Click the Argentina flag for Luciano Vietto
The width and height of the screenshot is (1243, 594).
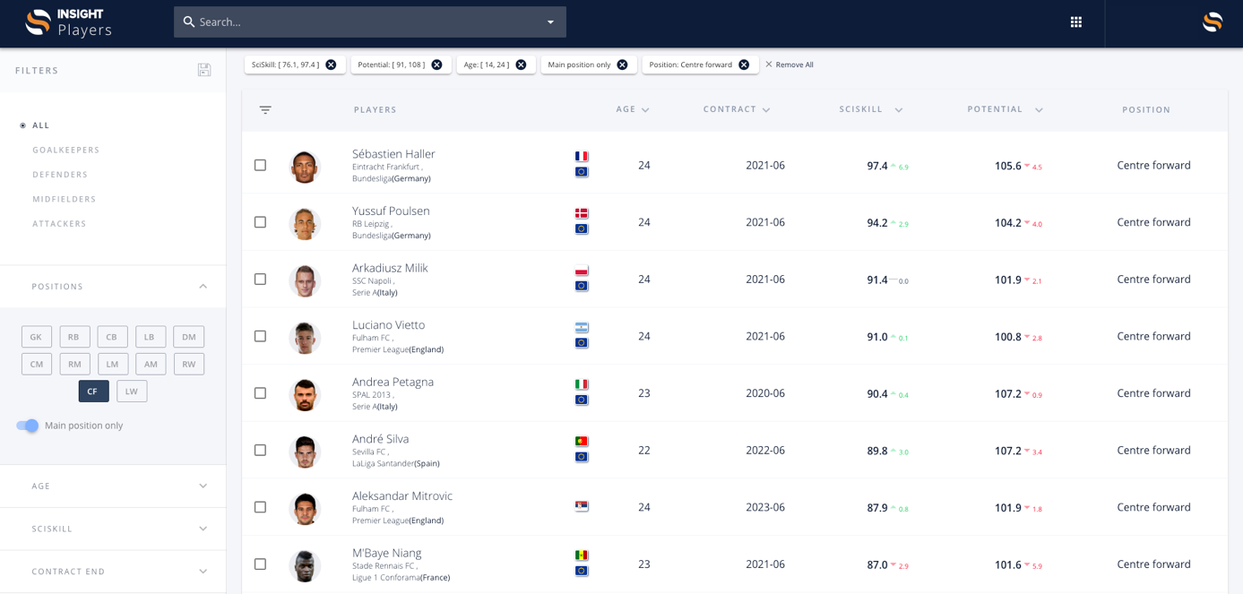click(x=582, y=328)
